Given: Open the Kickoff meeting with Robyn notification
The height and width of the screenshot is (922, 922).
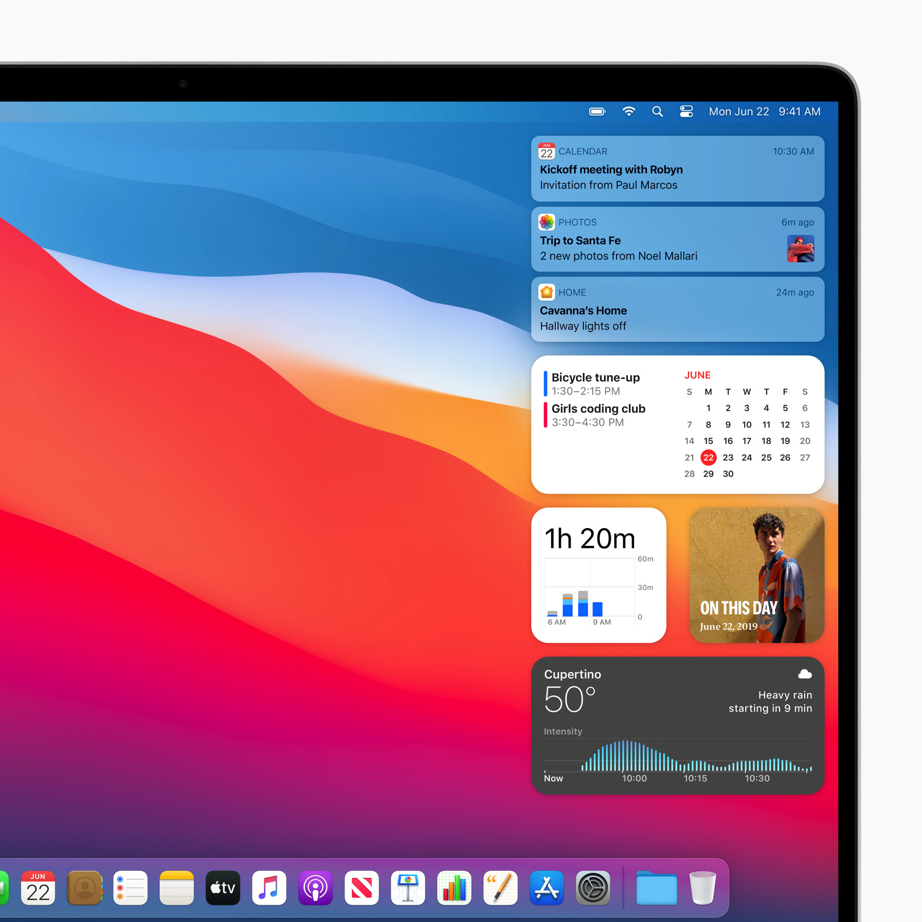Looking at the screenshot, I should coord(678,169).
